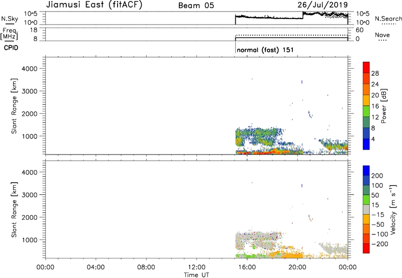Select the "16:00" time tick label

click(x=247, y=267)
